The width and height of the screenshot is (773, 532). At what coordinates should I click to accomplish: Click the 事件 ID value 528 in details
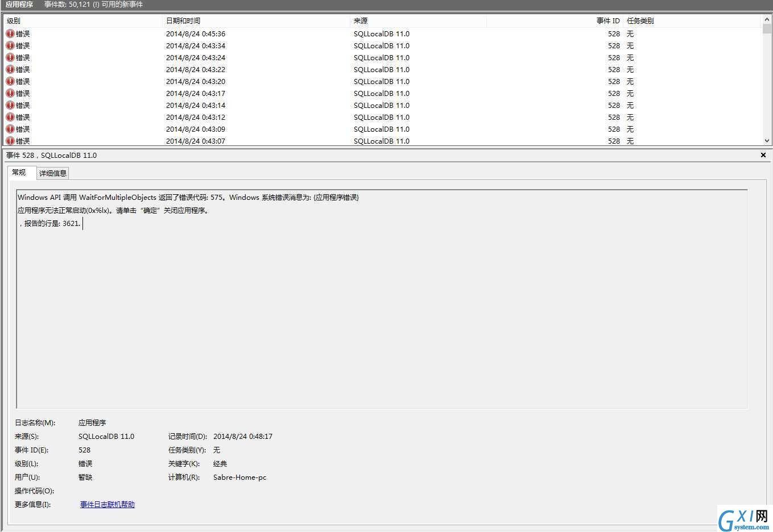[x=85, y=450]
